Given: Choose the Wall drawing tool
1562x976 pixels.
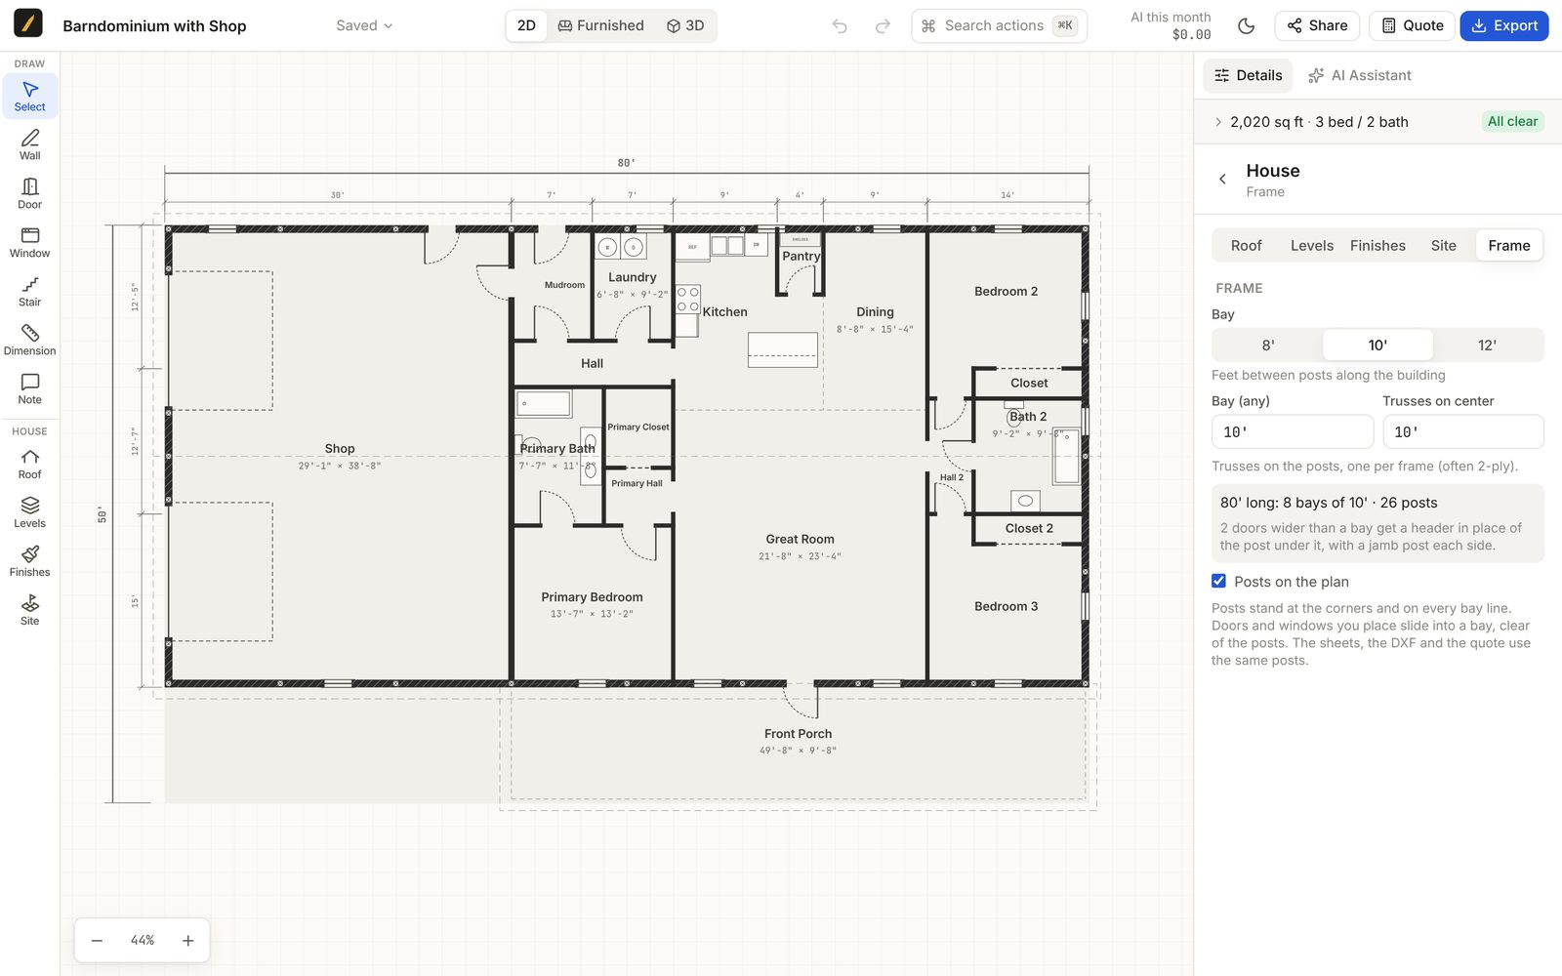Looking at the screenshot, I should [29, 144].
